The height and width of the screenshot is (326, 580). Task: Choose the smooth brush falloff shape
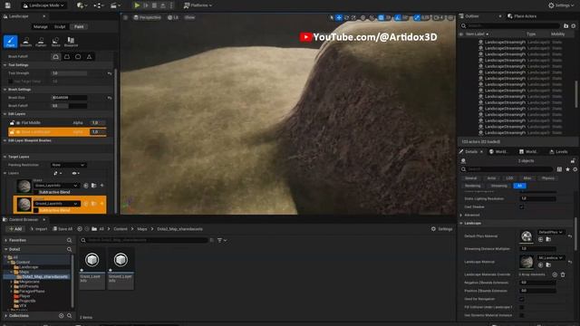click(x=55, y=56)
